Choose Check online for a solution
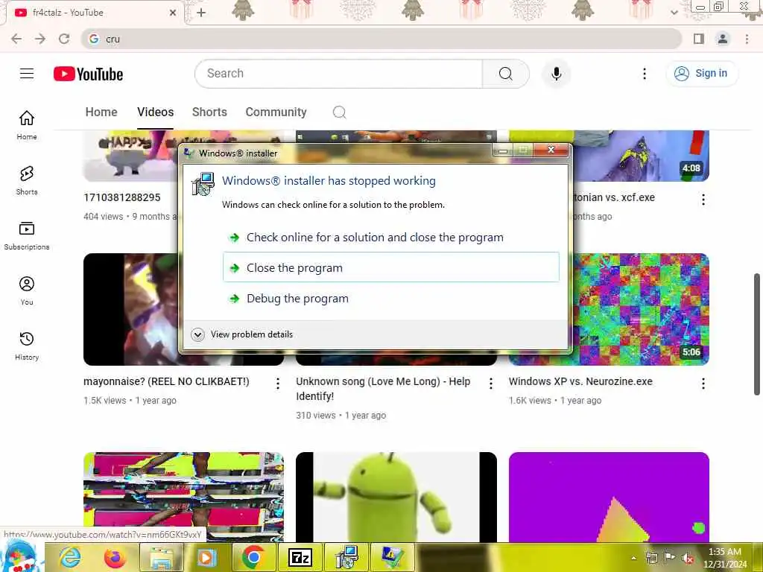Image resolution: width=763 pixels, height=572 pixels. 390,238
